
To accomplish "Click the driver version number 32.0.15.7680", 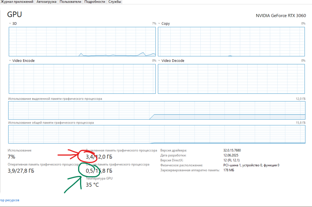I will pos(232,150).
